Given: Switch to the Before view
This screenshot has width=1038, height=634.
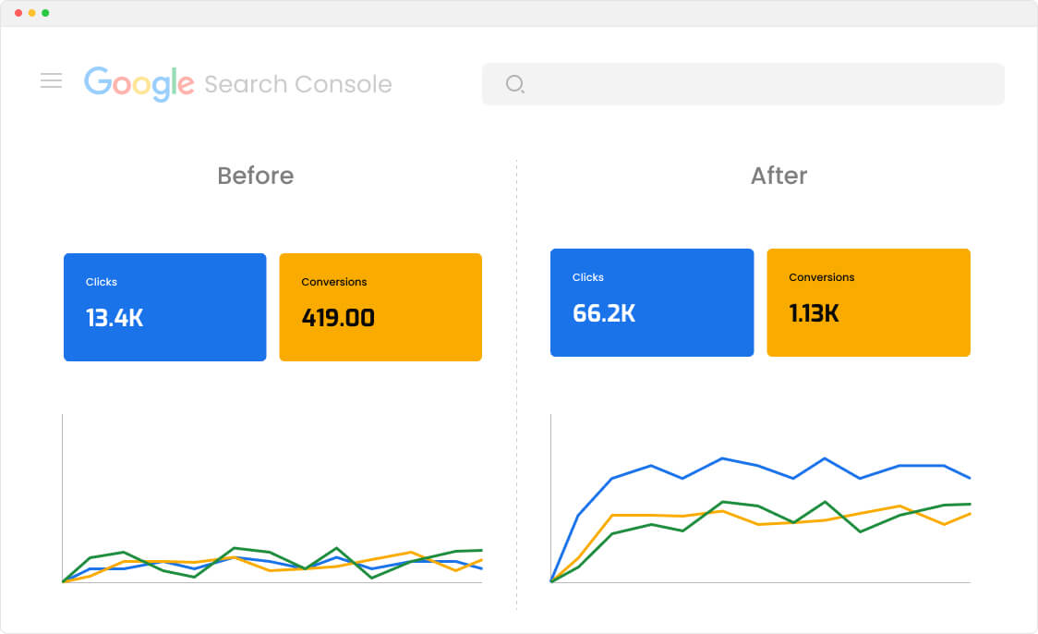Looking at the screenshot, I should 255,176.
